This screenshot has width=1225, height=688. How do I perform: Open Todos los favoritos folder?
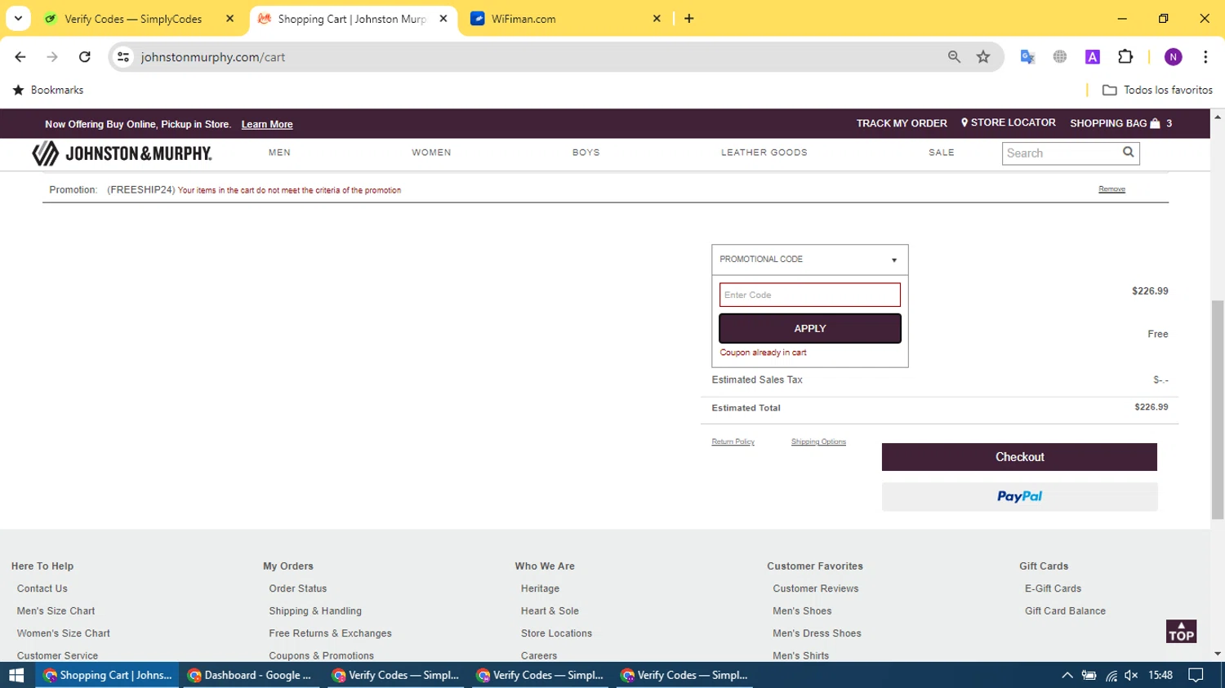pyautogui.click(x=1157, y=90)
